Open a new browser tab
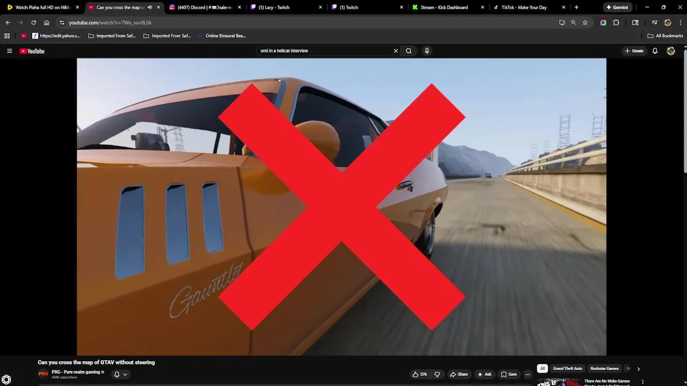The width and height of the screenshot is (687, 386). coord(576,8)
